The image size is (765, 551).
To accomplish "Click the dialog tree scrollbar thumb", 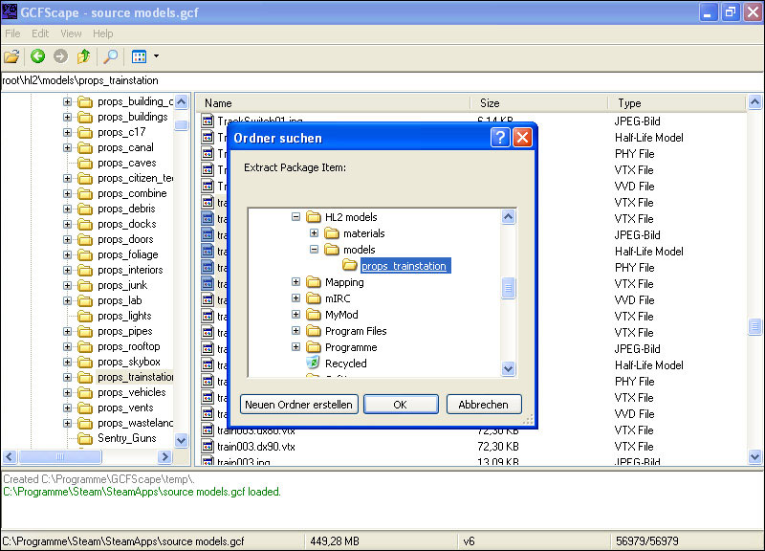I will point(508,288).
